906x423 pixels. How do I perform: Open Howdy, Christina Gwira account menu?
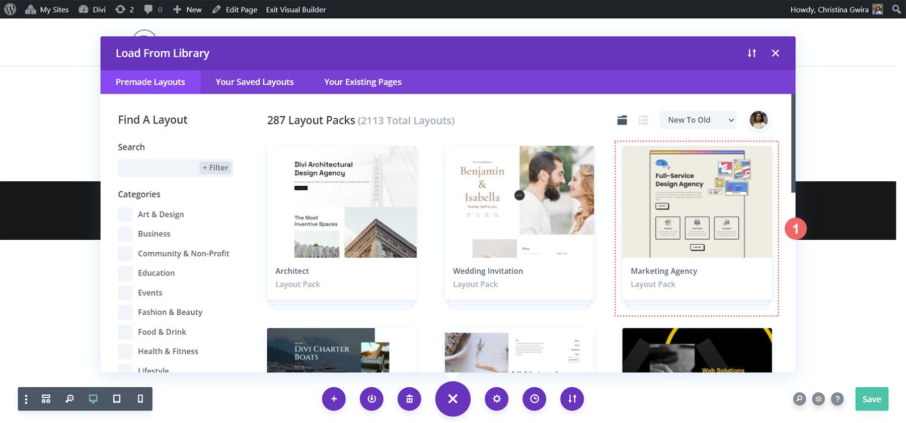pyautogui.click(x=836, y=9)
